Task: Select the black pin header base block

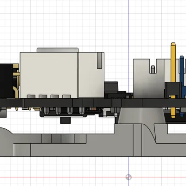Action: click(x=173, y=90)
